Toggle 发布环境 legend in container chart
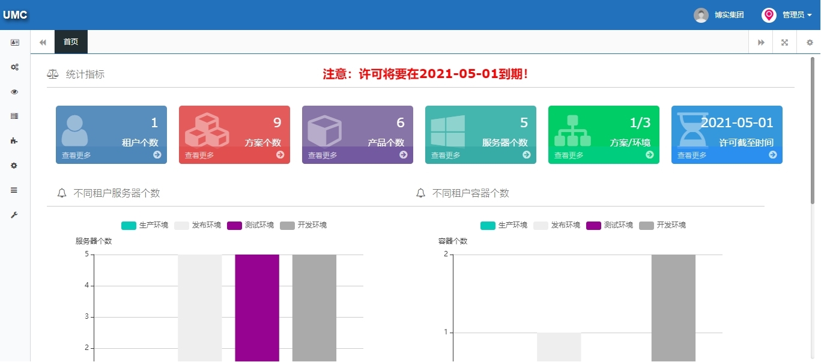 (x=557, y=225)
